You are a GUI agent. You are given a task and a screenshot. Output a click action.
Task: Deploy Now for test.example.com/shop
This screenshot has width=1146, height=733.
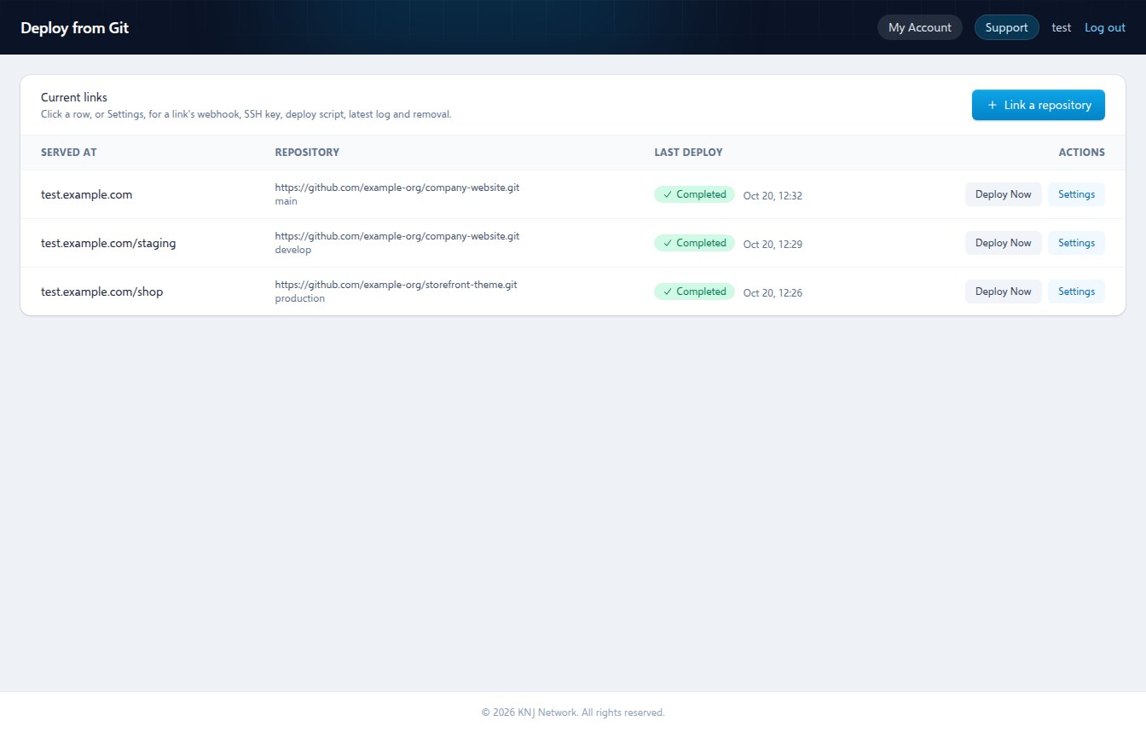click(x=1004, y=291)
